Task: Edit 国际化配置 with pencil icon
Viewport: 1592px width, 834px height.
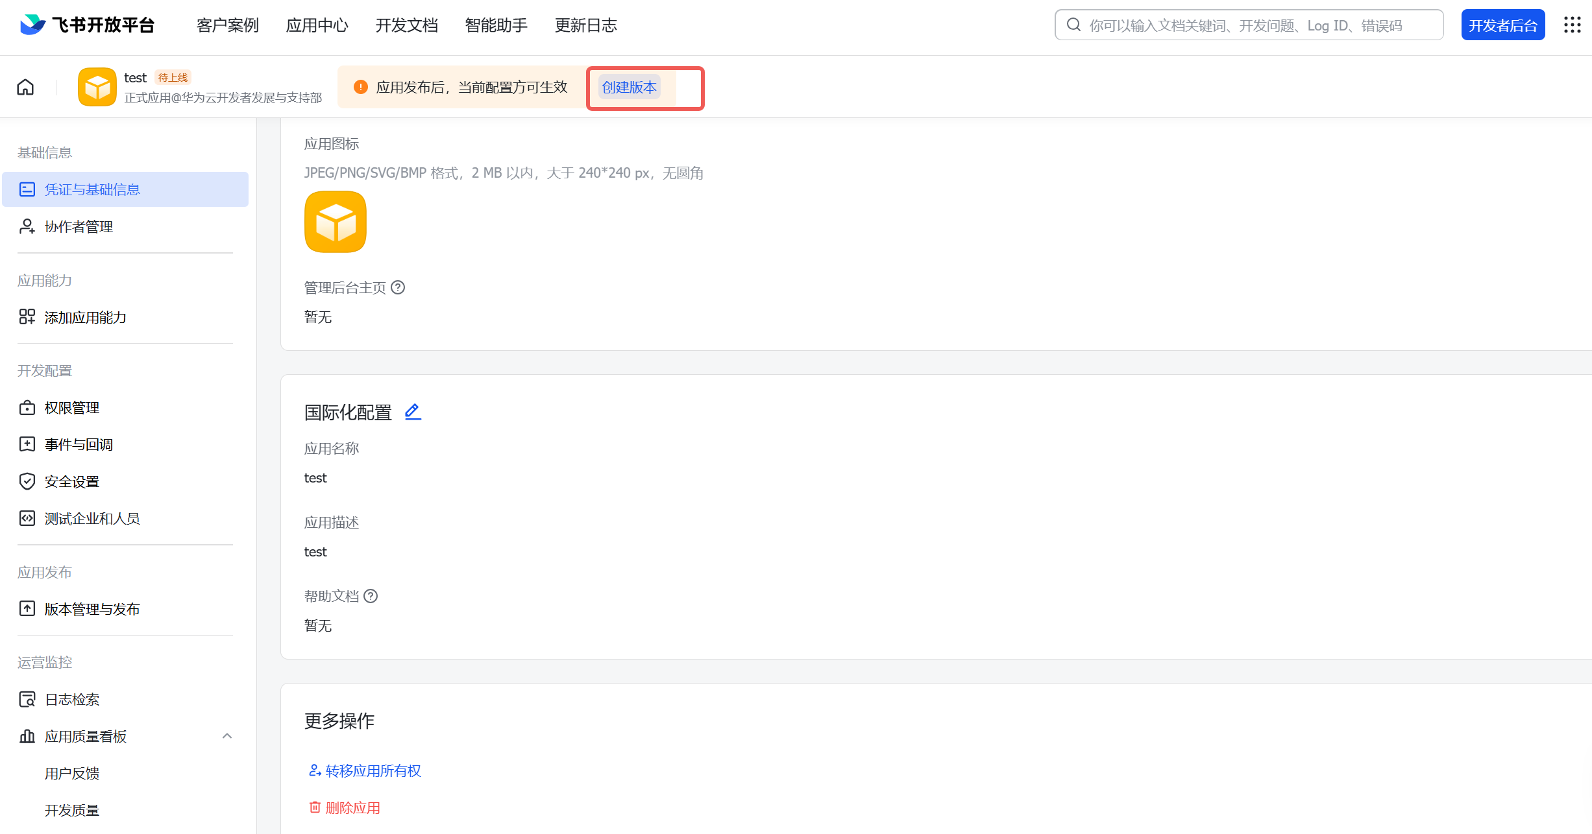Action: 413,412
